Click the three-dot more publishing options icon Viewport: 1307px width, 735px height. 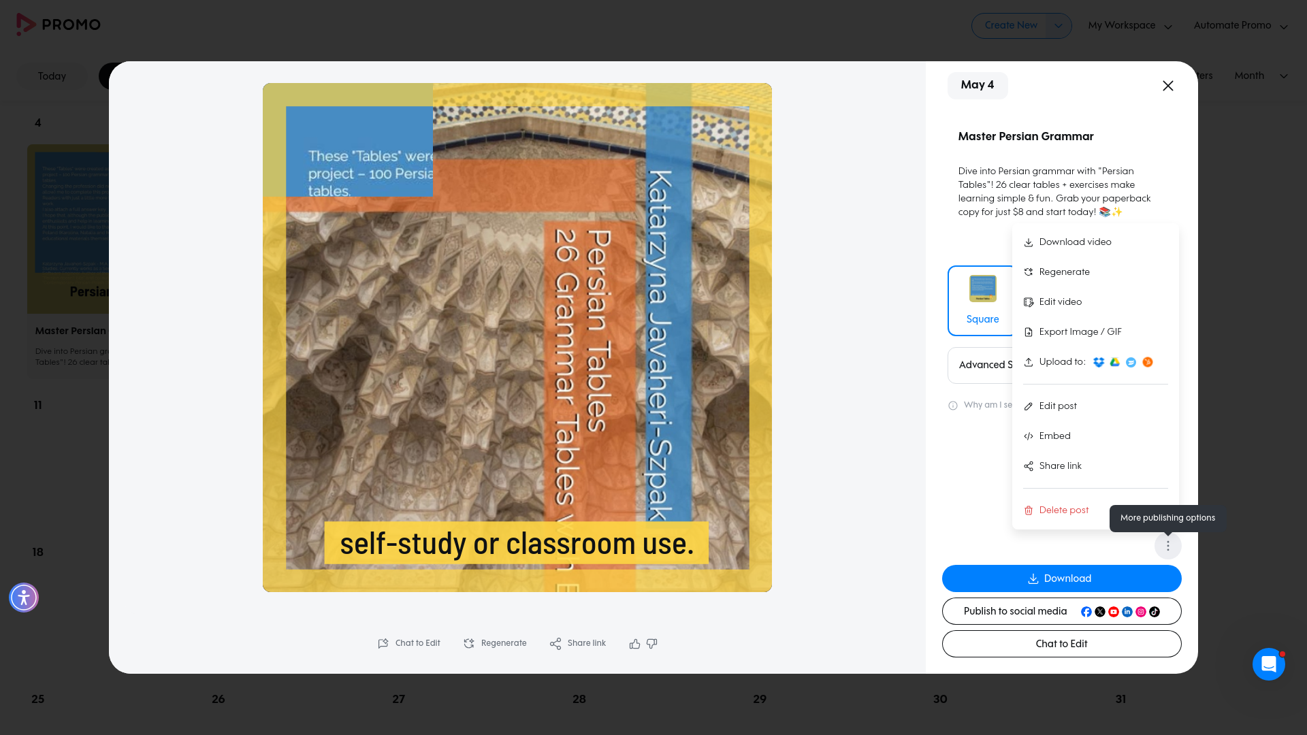coord(1168,546)
